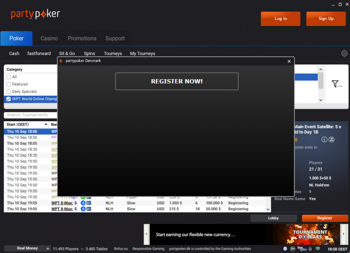Show previous promotional banner with left arrow
350x253 pixels.
tap(146, 234)
